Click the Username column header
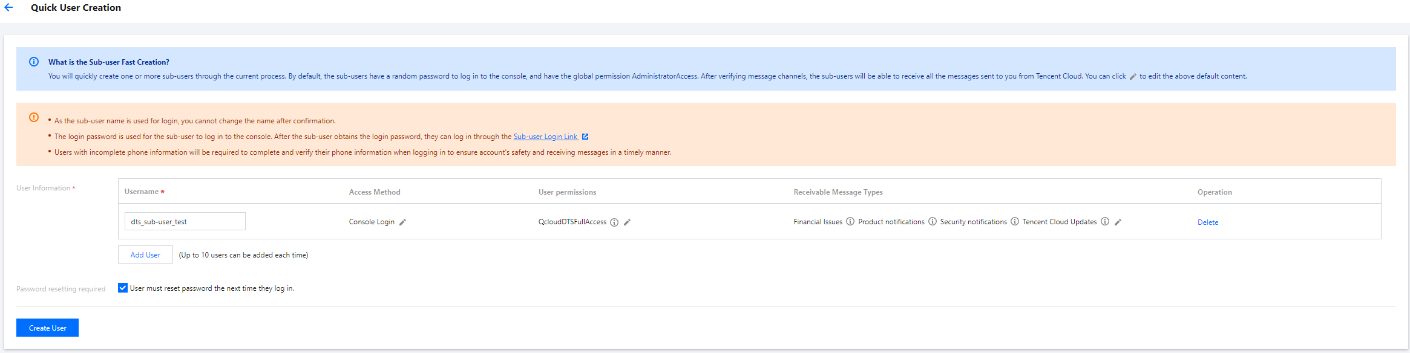This screenshot has width=1410, height=353. coord(142,192)
